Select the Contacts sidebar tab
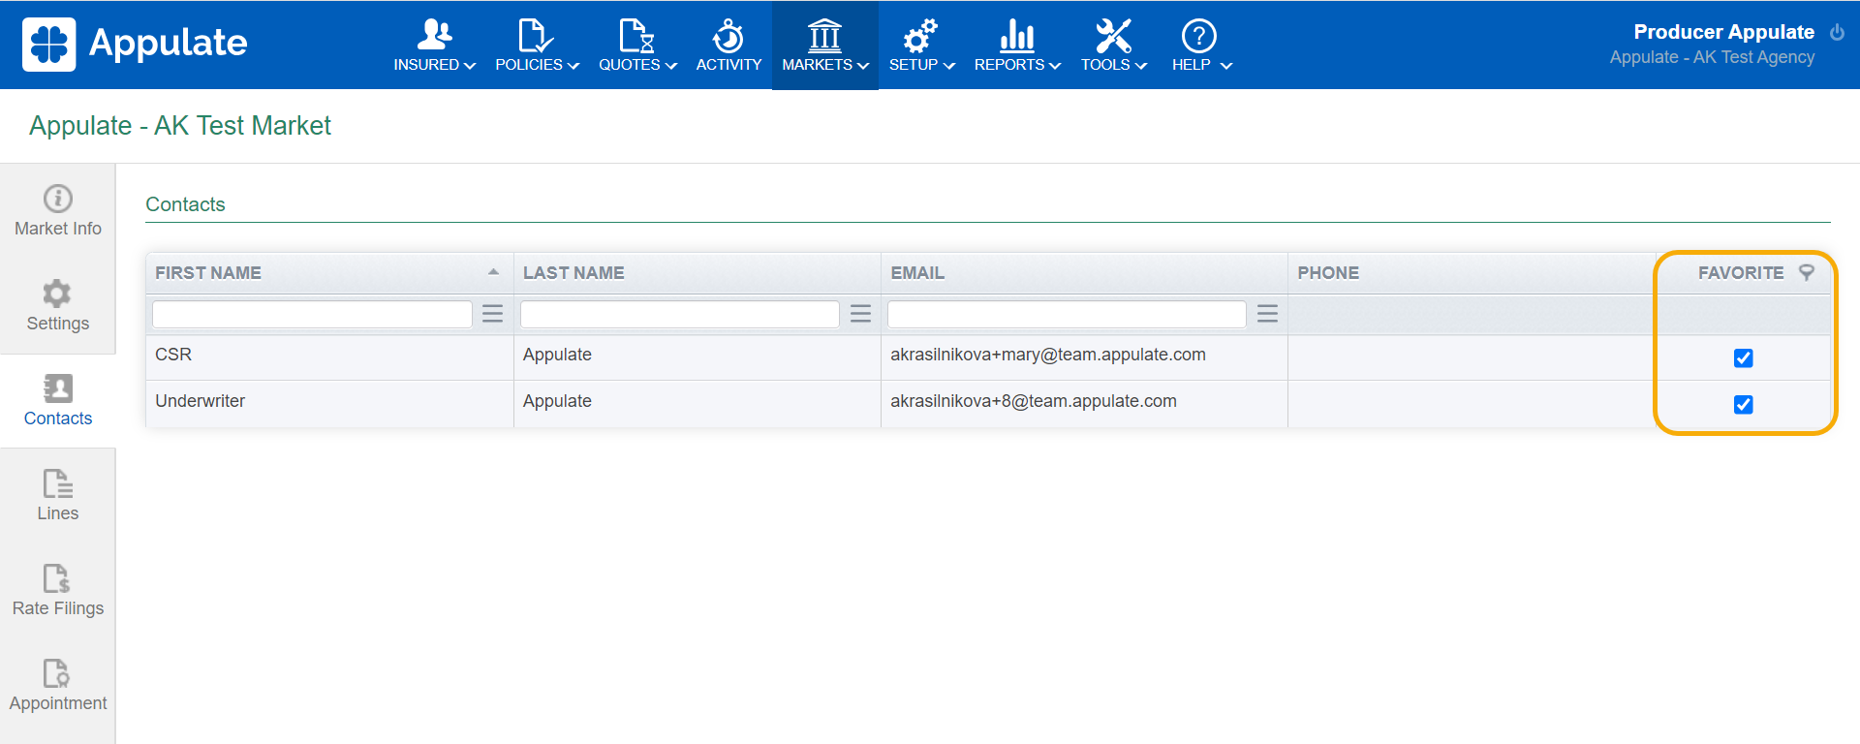This screenshot has height=744, width=1860. (58, 400)
